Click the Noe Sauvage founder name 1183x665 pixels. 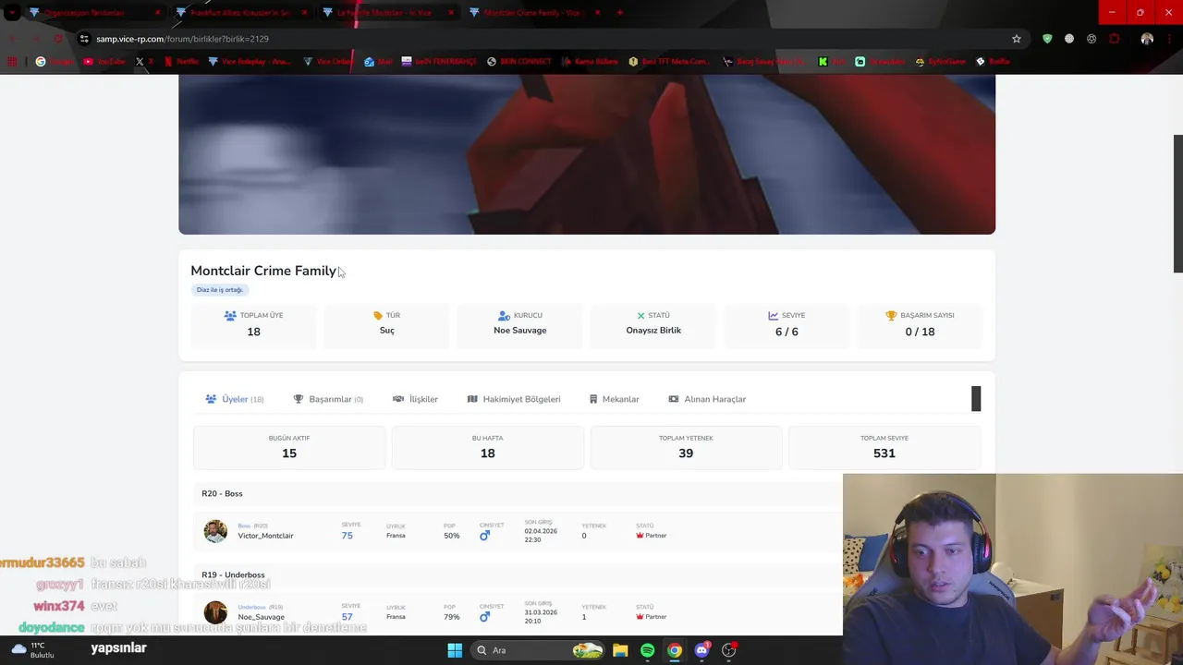(520, 331)
